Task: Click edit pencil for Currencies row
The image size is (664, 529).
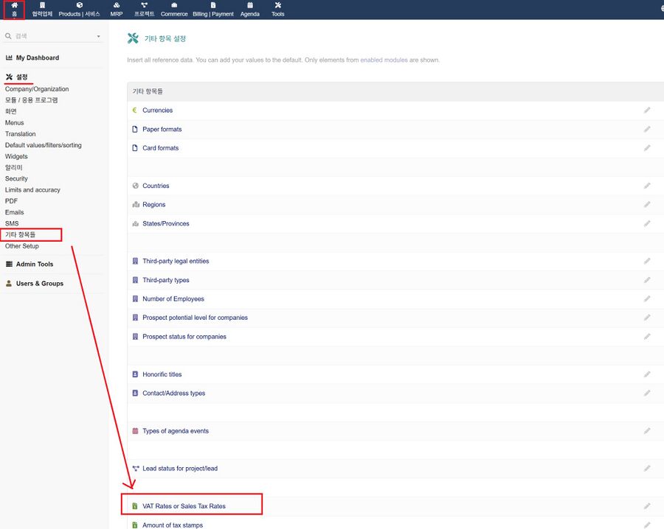Action: click(647, 111)
